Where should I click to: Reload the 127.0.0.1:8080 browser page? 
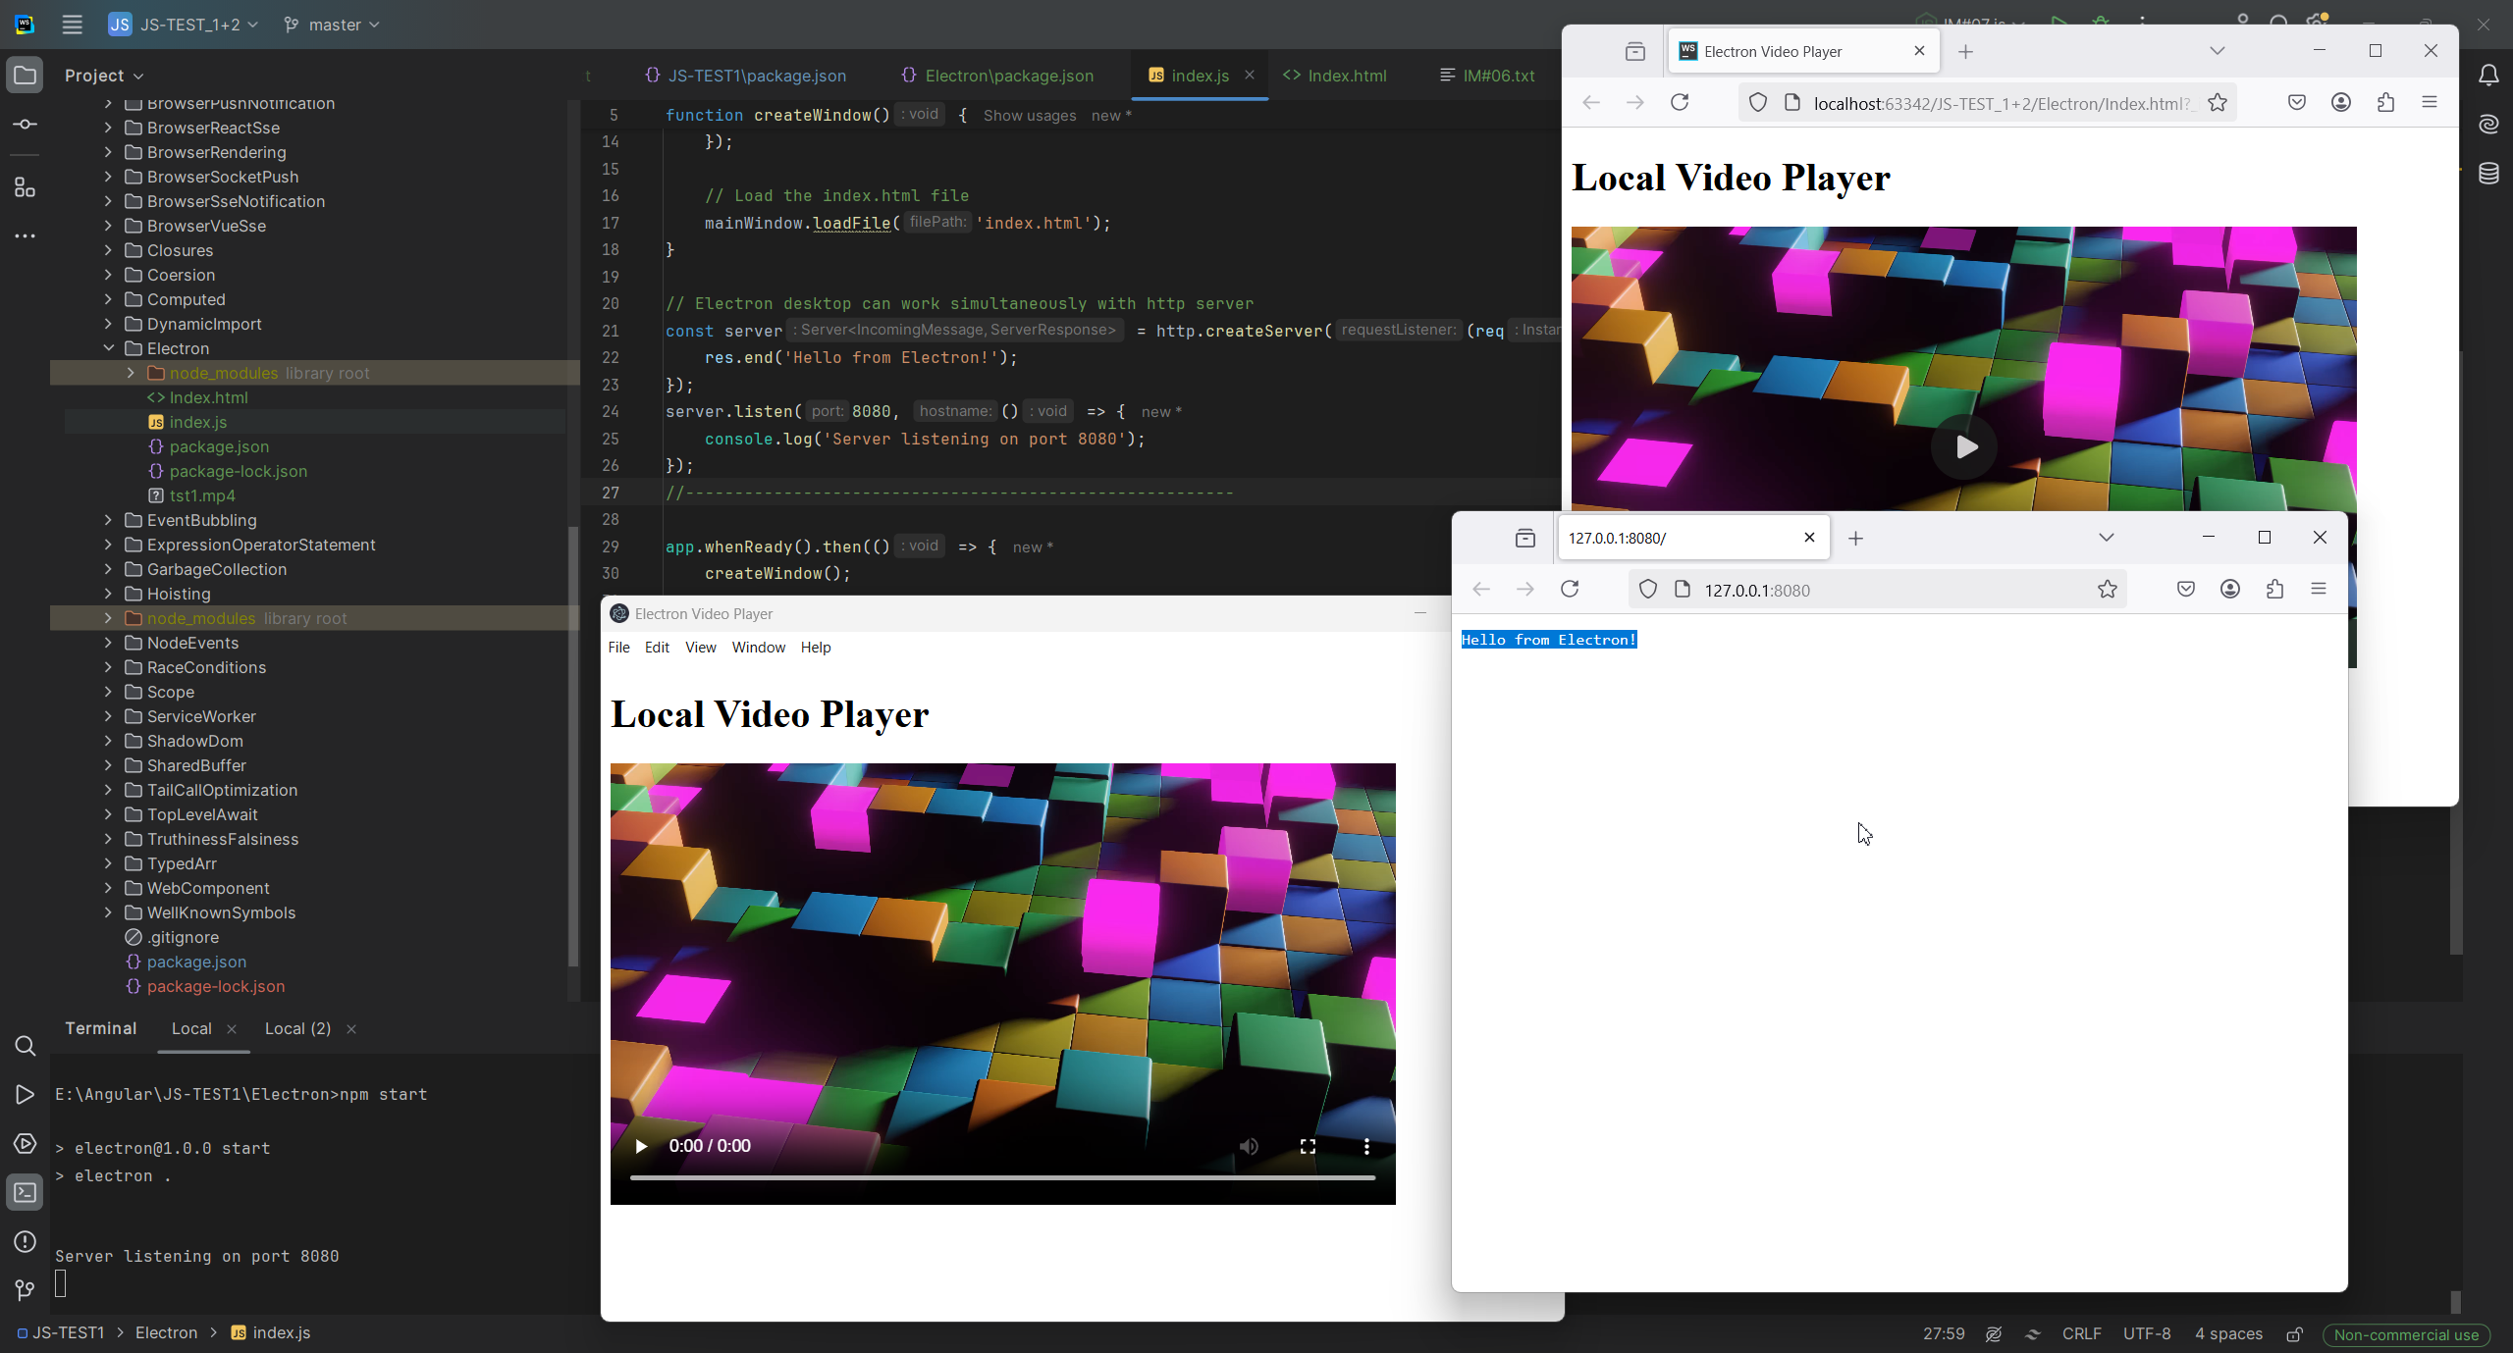1570,589
